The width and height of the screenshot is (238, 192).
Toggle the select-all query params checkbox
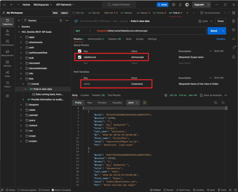click(79, 51)
